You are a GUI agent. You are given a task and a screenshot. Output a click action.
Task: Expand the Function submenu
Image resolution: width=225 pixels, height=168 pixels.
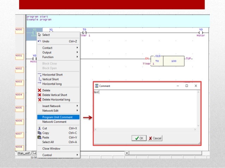pos(58,57)
